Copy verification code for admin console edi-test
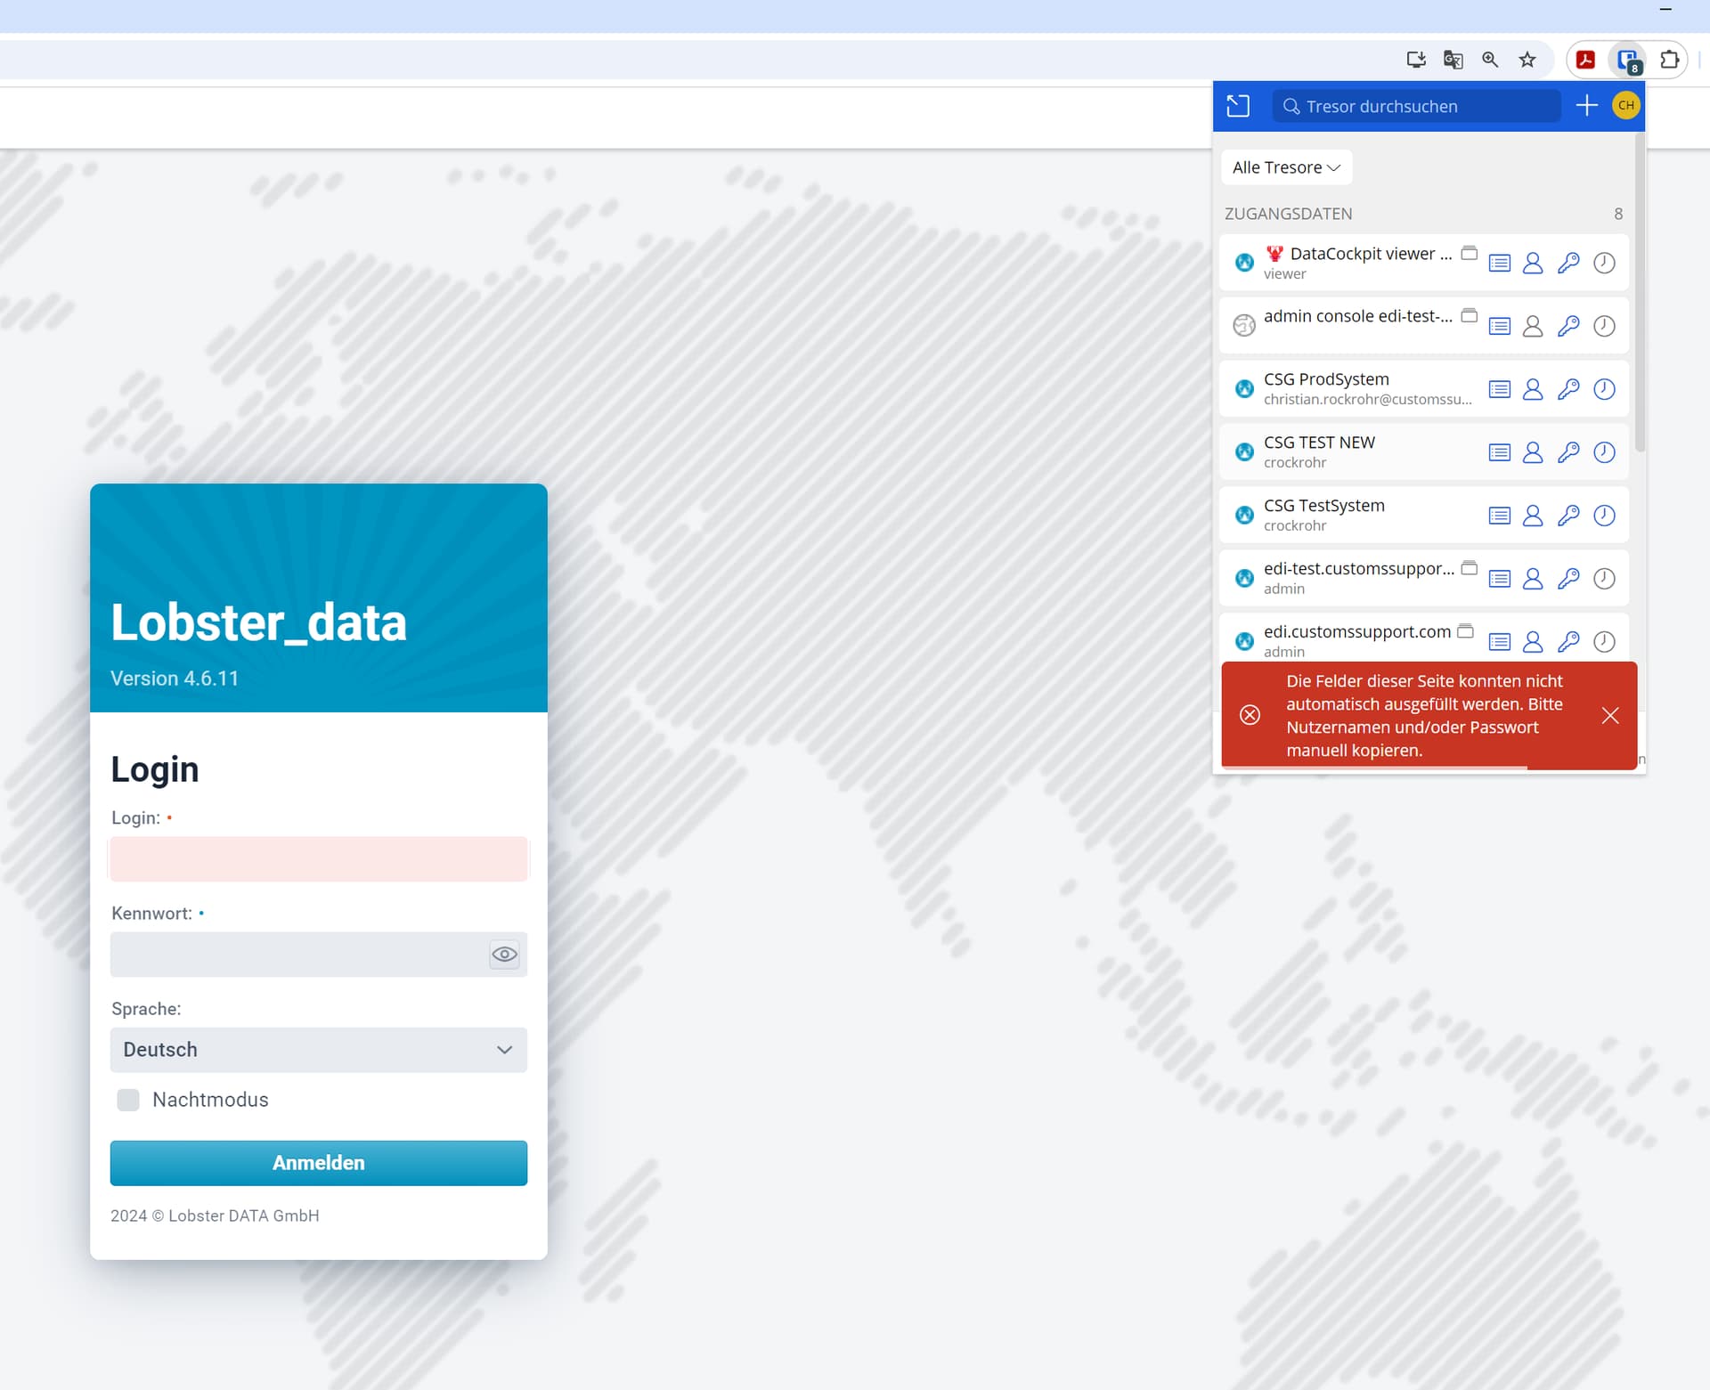Screen dimensions: 1710x1390 point(1604,327)
